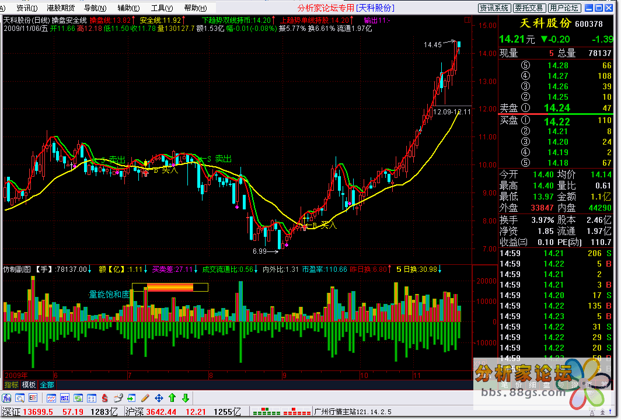Open the 工具(V) menu

[x=162, y=8]
